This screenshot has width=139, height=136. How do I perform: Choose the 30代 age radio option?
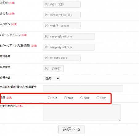tap(82, 98)
